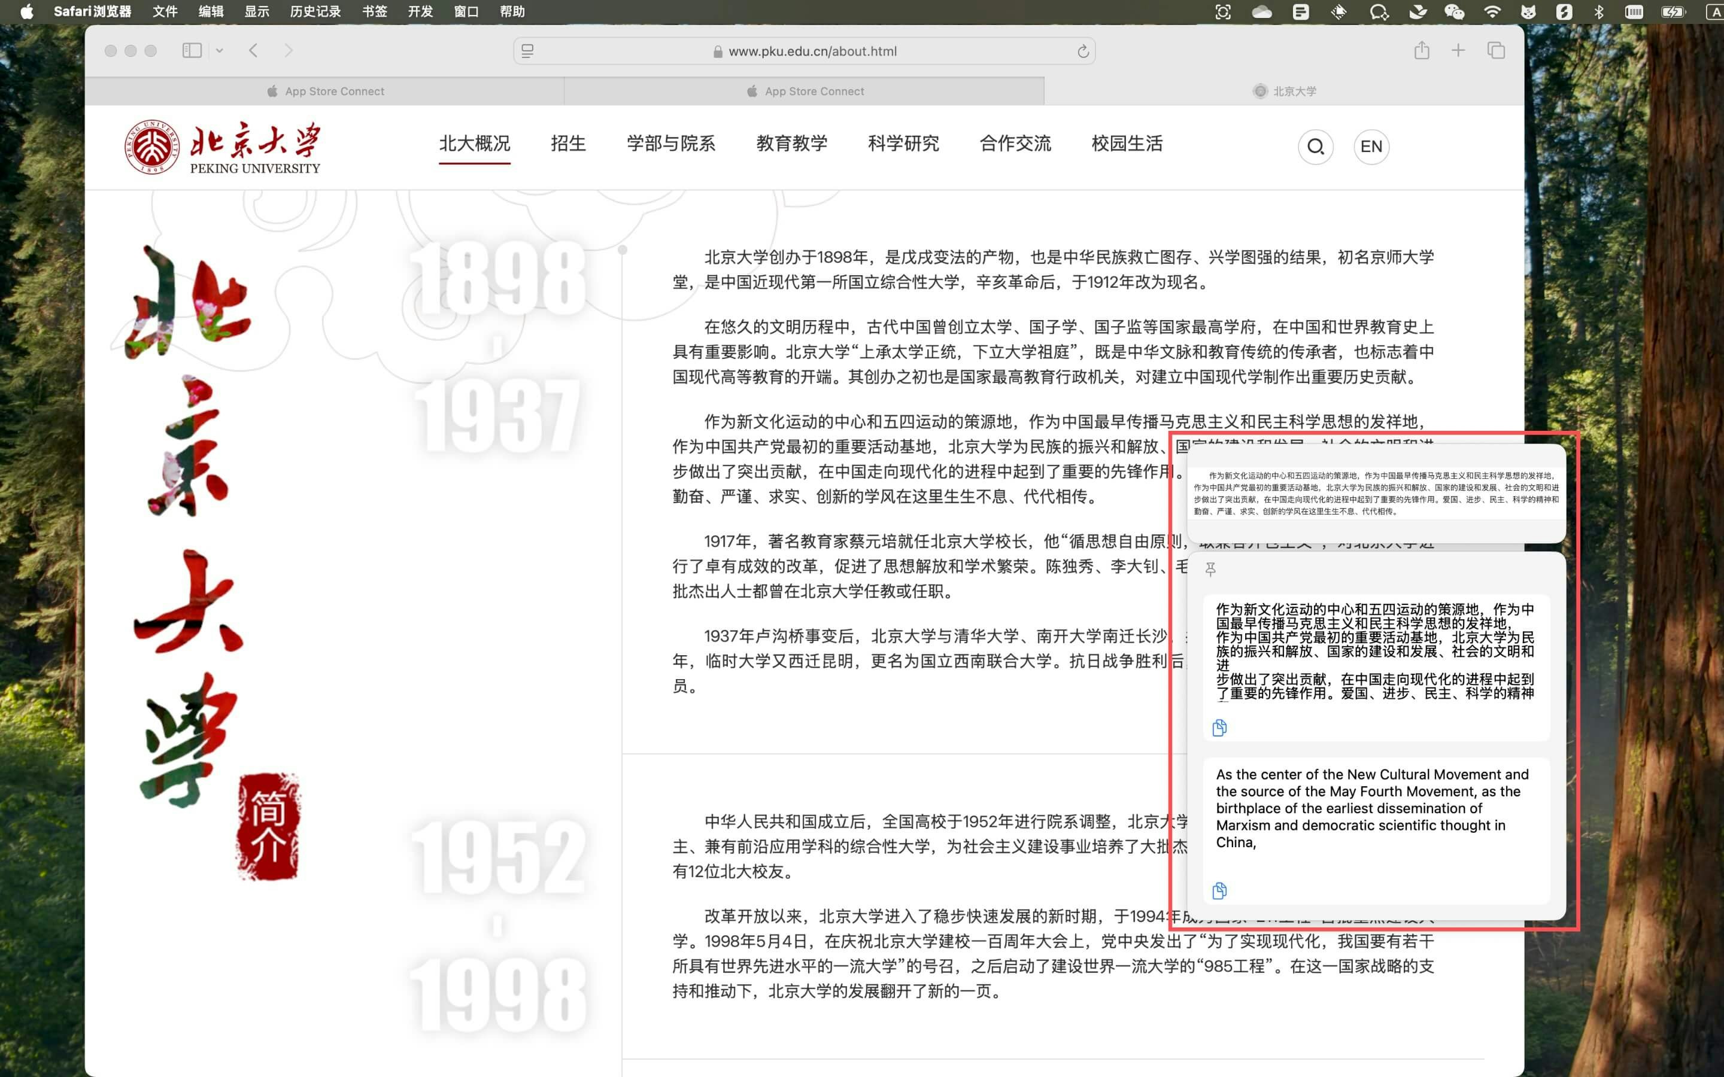Switch the site to English via EN

(1371, 147)
